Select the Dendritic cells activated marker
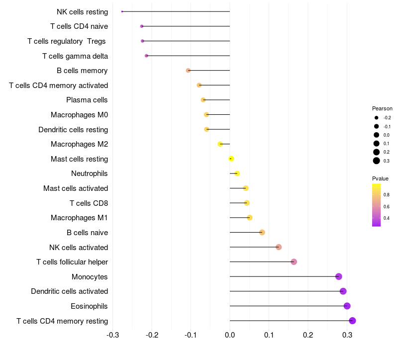The image size is (398, 348). (x=343, y=291)
